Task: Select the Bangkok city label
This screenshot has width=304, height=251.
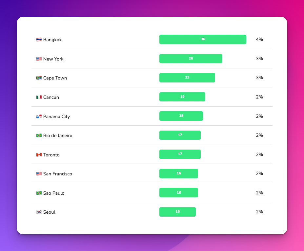Action: point(52,40)
